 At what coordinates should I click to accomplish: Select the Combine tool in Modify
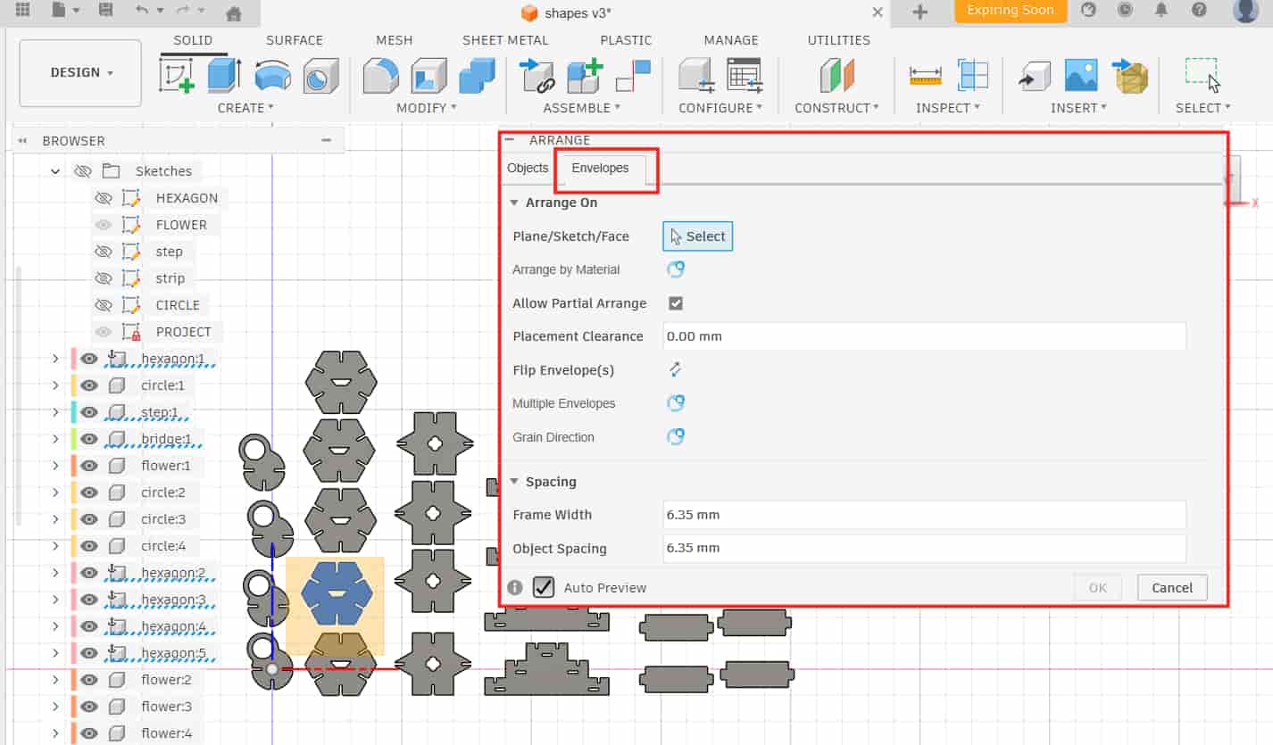[477, 75]
